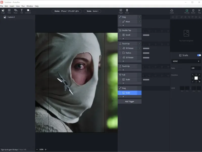Viewport: 202px width, 152px height.
Task: Add a Container from the toolbar
Action: coord(28,11)
